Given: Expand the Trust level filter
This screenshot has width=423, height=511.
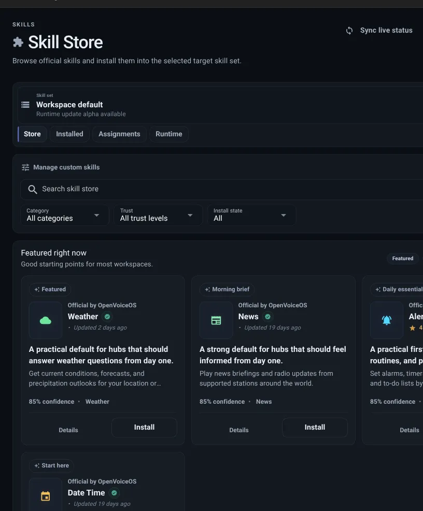Looking at the screenshot, I should [158, 215].
